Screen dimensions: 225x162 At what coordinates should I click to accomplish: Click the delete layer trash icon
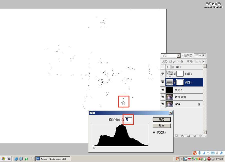pos(200,136)
